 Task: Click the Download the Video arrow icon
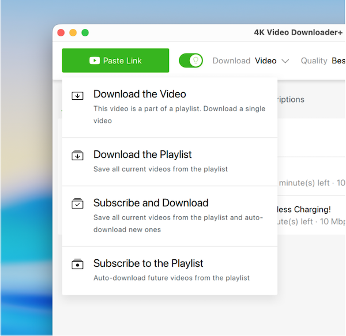point(77,96)
